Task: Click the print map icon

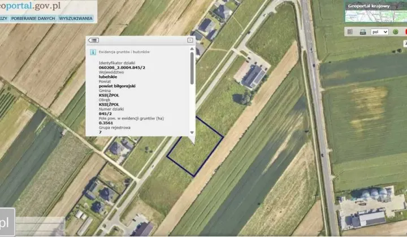Action: tap(362, 32)
